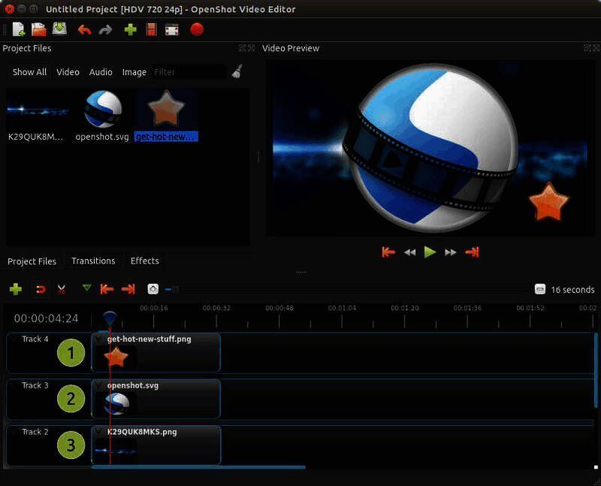
Task: Open the openshot.svg clip menu arrow
Action: (98, 385)
